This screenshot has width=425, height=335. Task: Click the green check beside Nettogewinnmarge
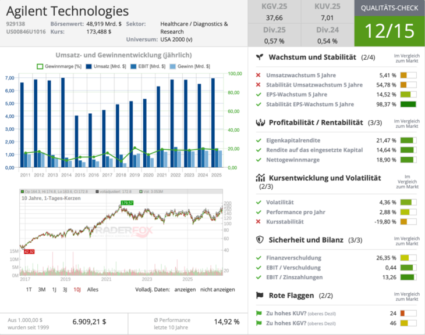pos(258,160)
